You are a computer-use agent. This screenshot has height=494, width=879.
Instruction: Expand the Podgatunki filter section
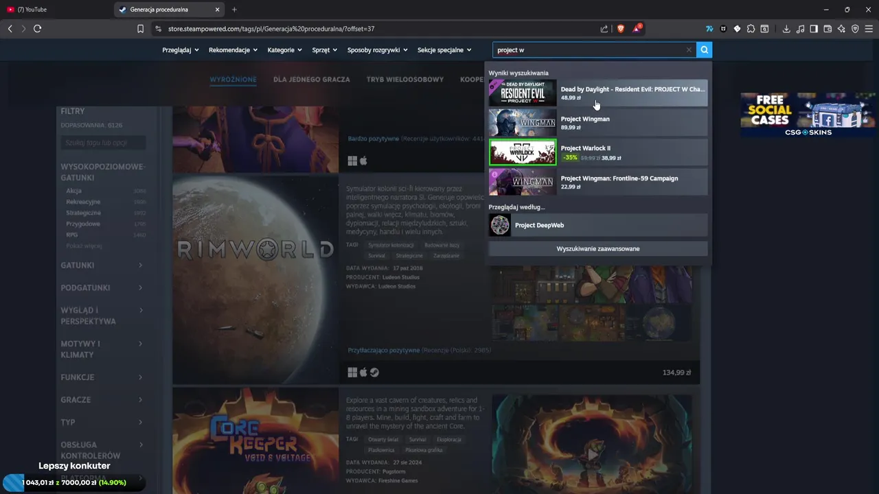point(102,287)
